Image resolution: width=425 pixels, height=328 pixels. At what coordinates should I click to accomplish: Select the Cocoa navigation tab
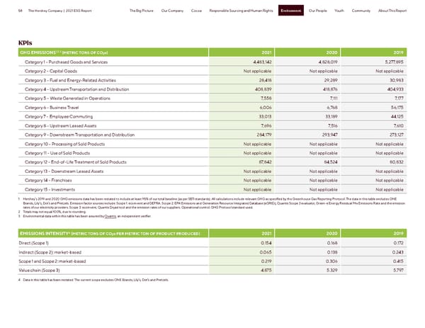[198, 11]
